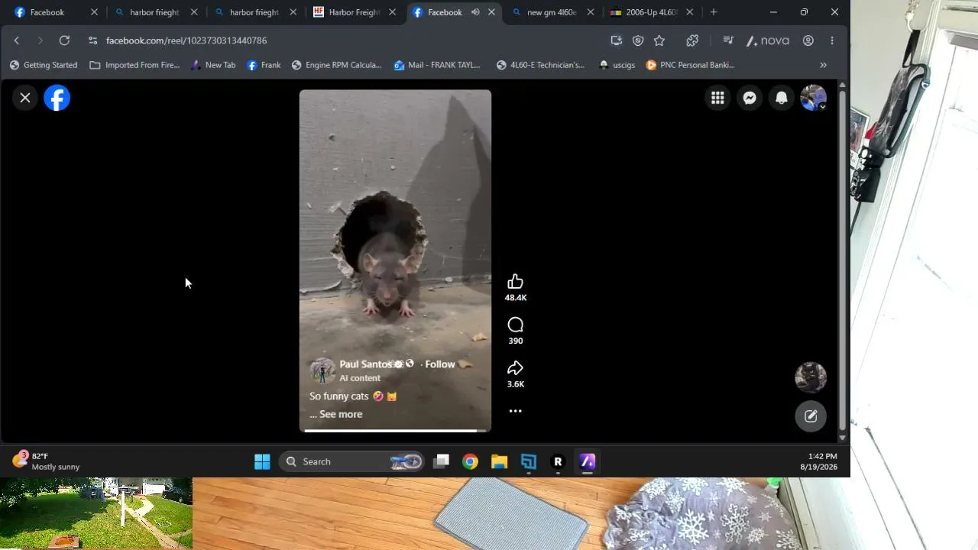Open the browser profile icon
The height and width of the screenshot is (550, 978).
pyautogui.click(x=808, y=40)
